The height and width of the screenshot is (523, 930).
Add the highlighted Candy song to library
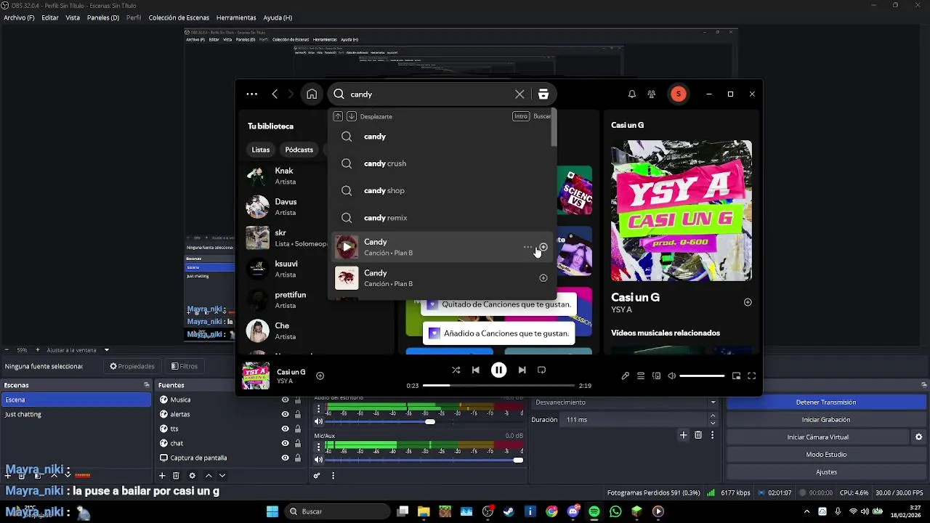[543, 247]
